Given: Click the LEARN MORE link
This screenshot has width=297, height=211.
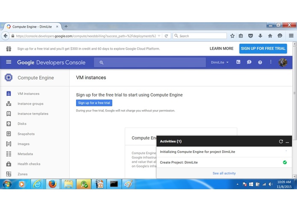Looking at the screenshot, I should pos(221,49).
